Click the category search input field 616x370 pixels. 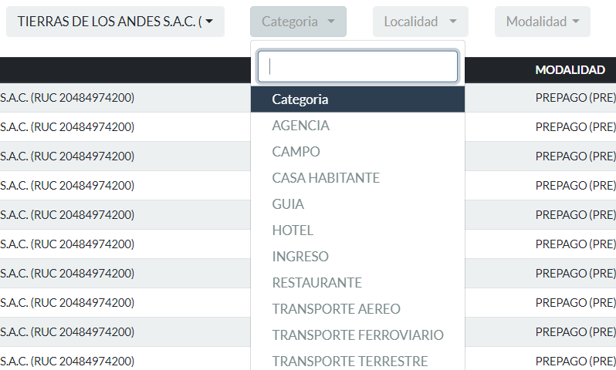pyautogui.click(x=357, y=66)
